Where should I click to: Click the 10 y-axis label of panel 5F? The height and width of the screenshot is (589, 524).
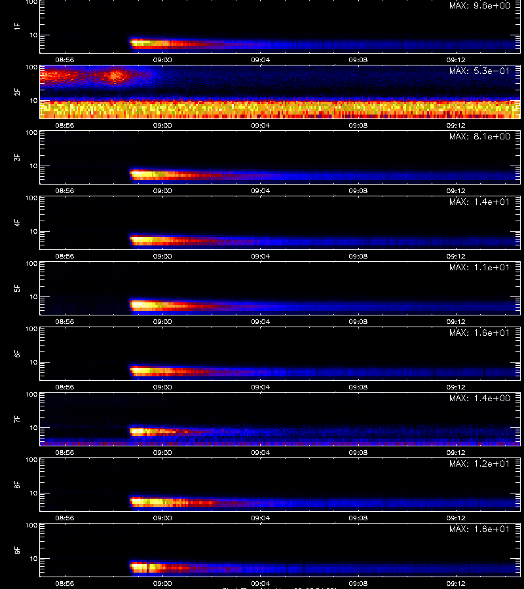pyautogui.click(x=34, y=296)
